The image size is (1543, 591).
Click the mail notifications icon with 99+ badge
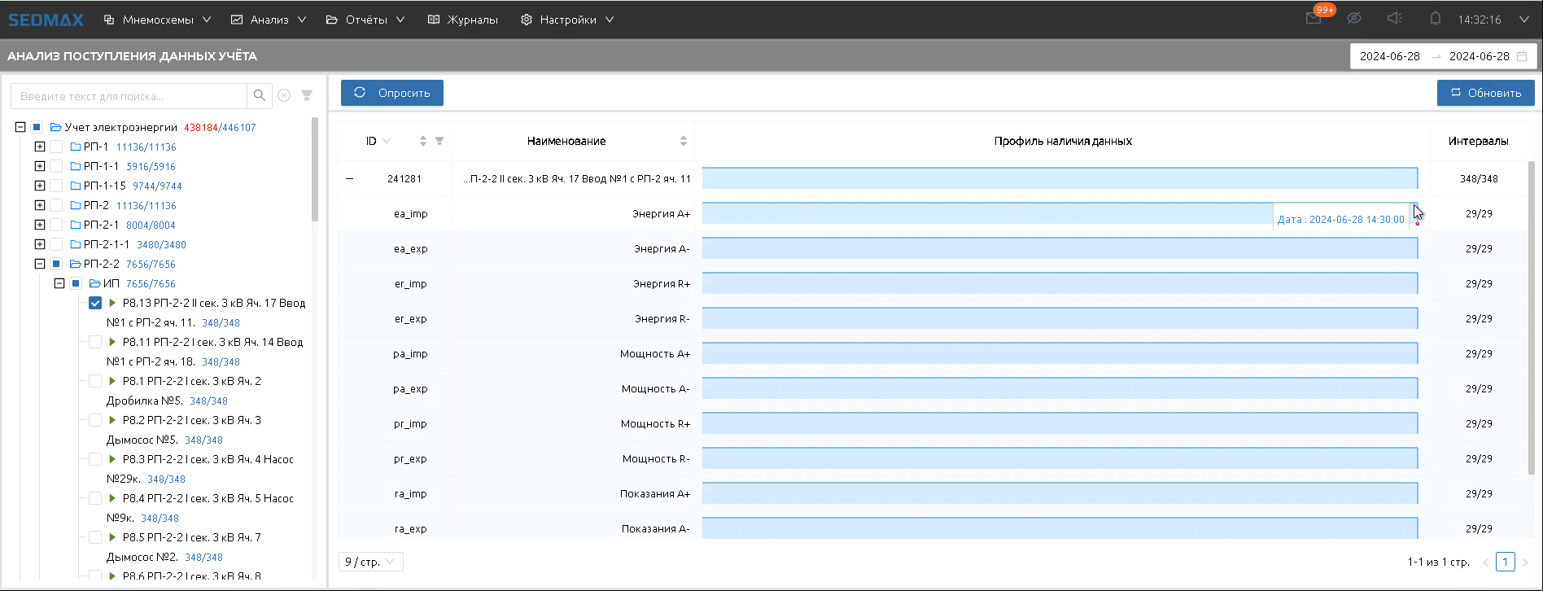(1314, 19)
